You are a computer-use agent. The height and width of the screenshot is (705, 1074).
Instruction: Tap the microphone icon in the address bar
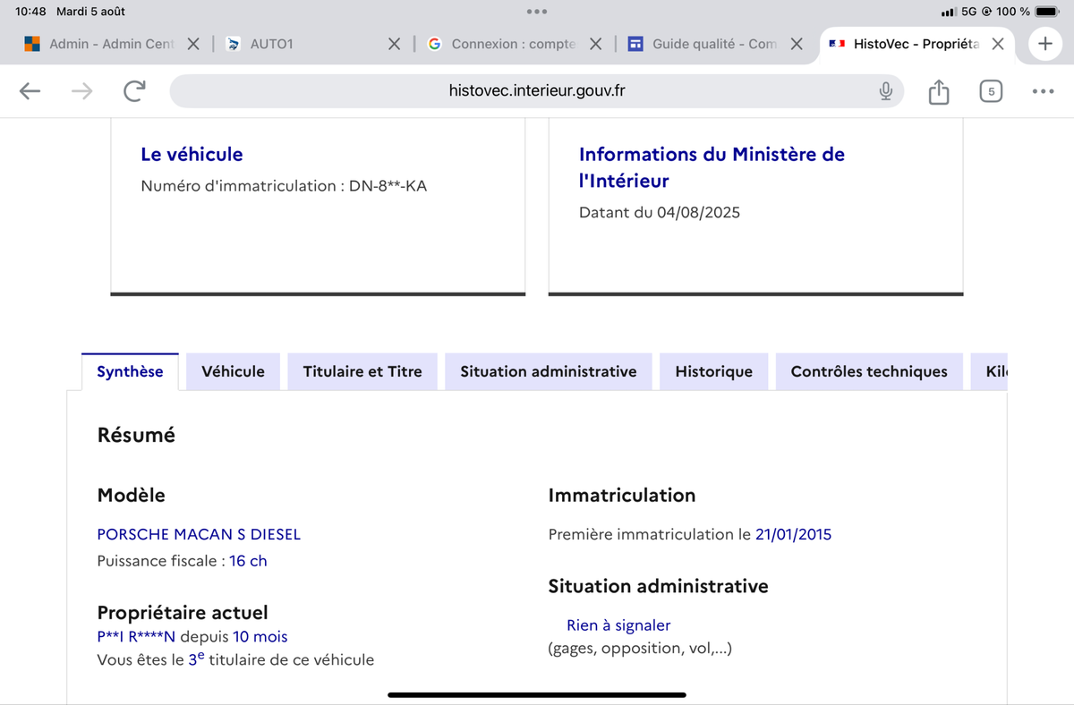click(885, 91)
